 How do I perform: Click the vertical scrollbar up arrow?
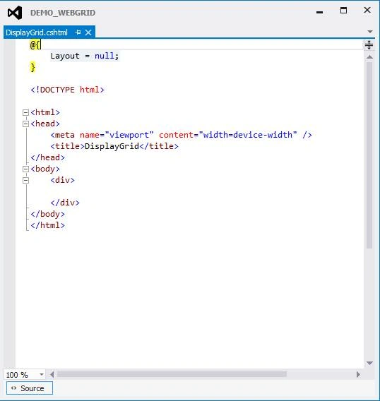pyautogui.click(x=369, y=56)
